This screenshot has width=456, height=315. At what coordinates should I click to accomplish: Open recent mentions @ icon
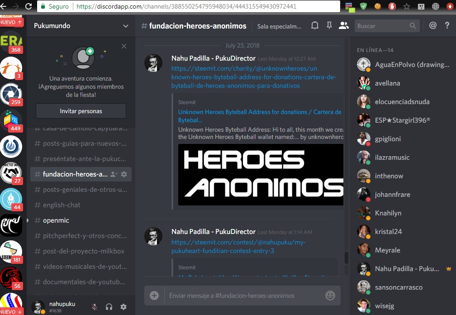point(433,26)
